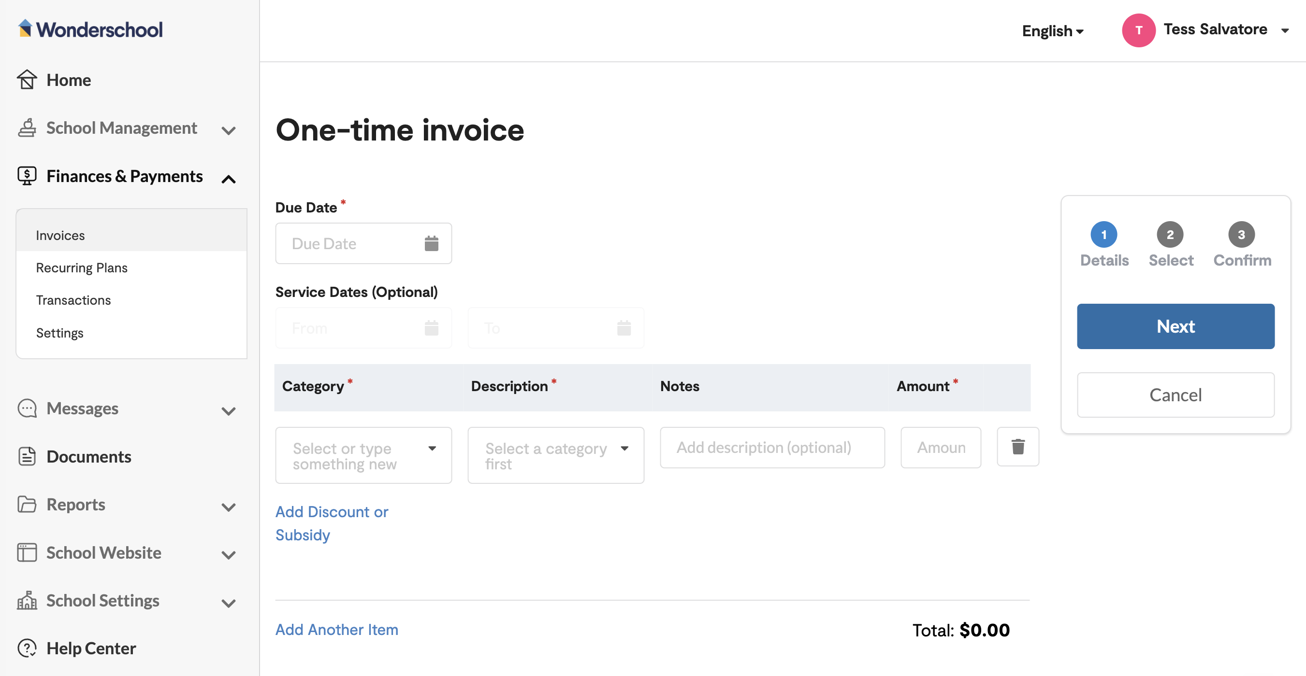Click the One-time invoice heading
This screenshot has width=1306, height=676.
(400, 131)
